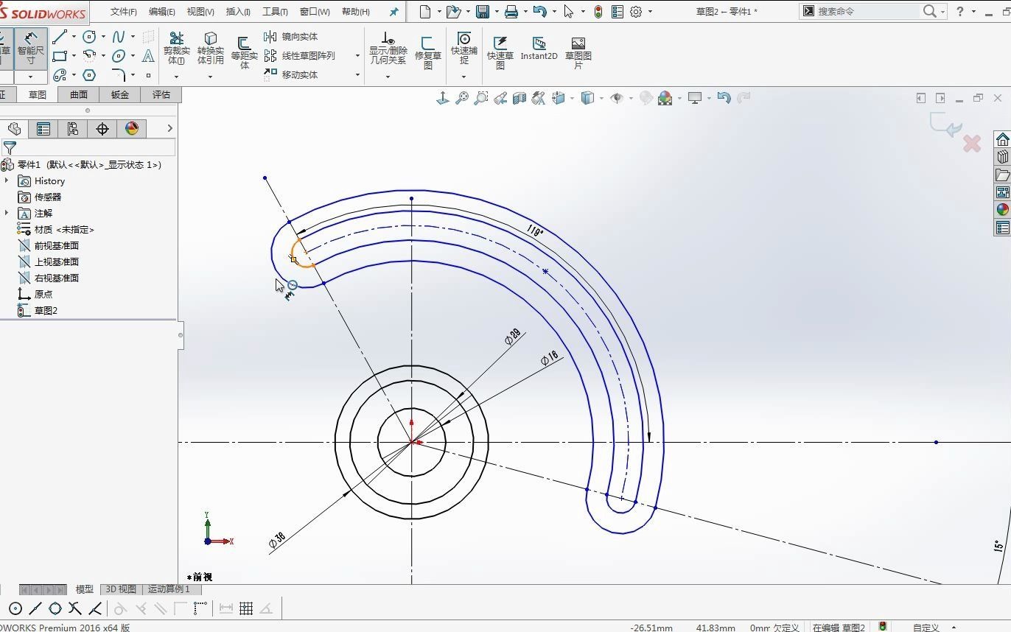Switch to the 曲面 (Surfaces) tab
Screen dimensions: 1011x632
(79, 94)
